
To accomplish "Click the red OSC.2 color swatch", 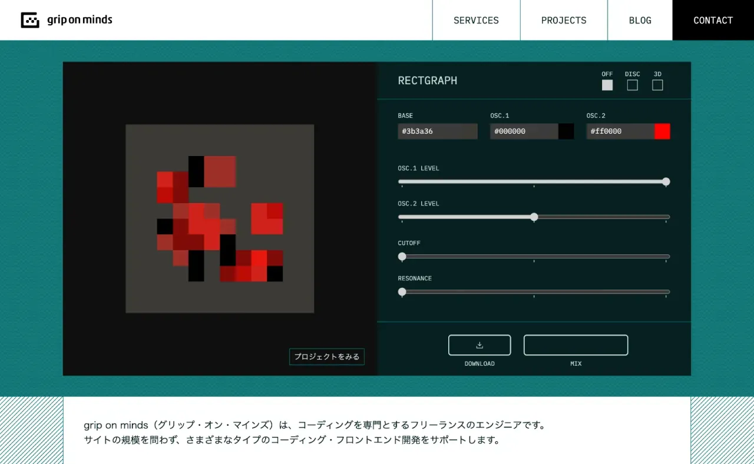I will pos(662,131).
